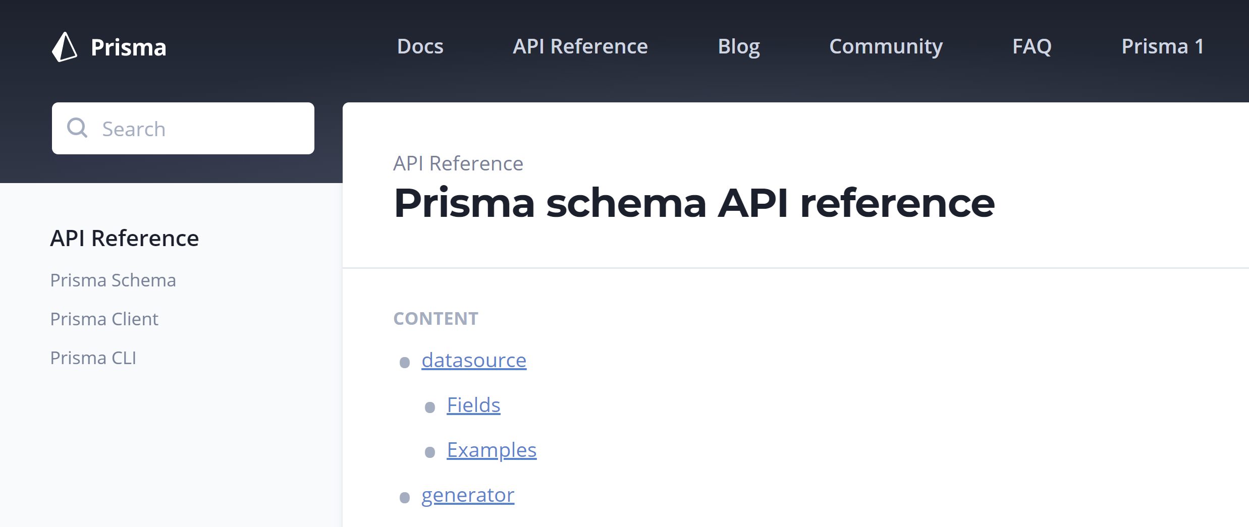Click the Prisma triangle logo
Viewport: 1249px width, 527px height.
point(64,47)
